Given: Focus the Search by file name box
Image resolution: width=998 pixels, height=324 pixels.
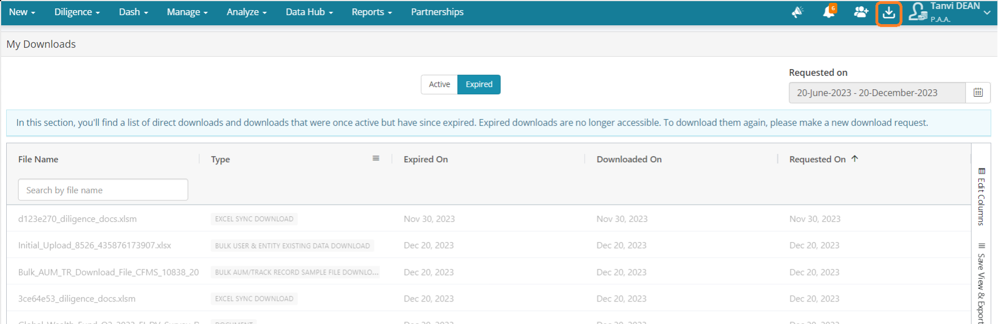Looking at the screenshot, I should [103, 190].
